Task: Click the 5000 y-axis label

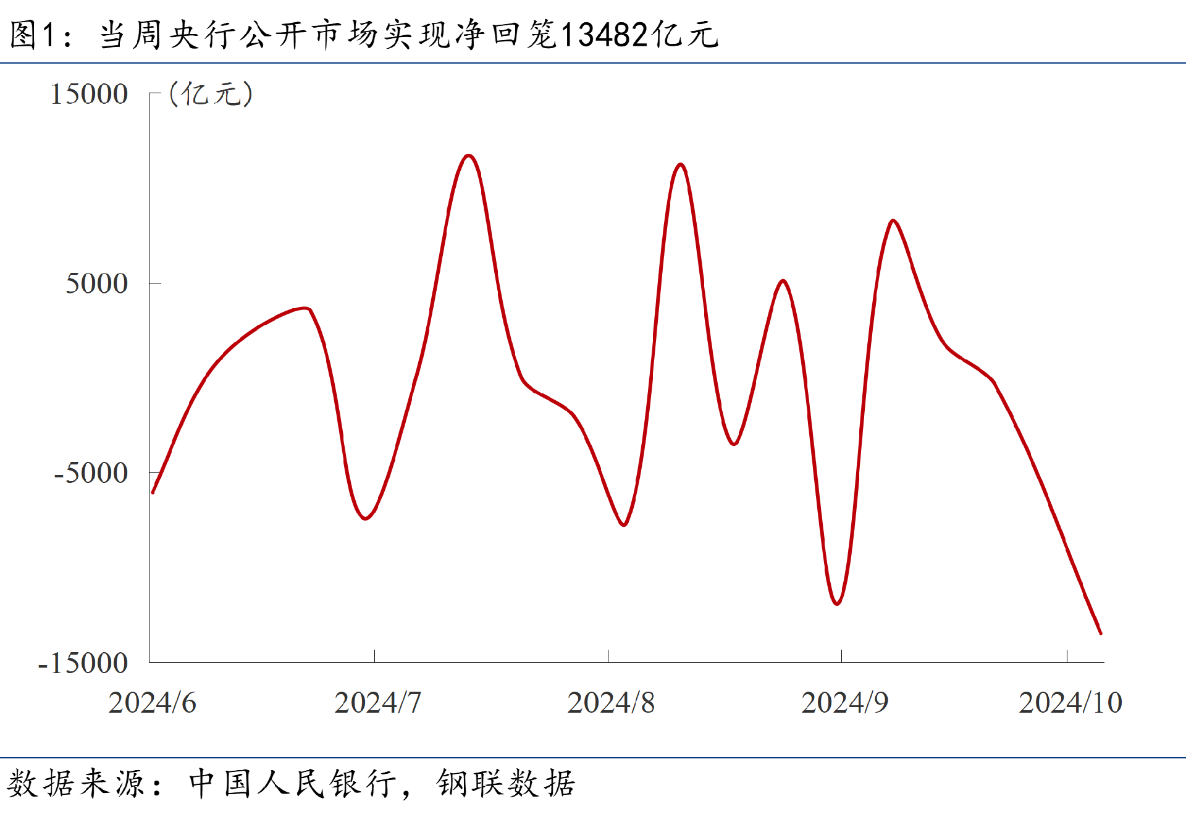Action: pos(96,284)
